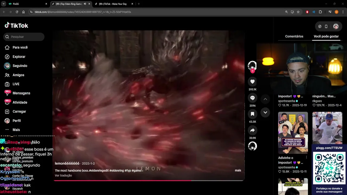Click the LIVE camera icon
The height and width of the screenshot is (195, 347).
pos(7,84)
